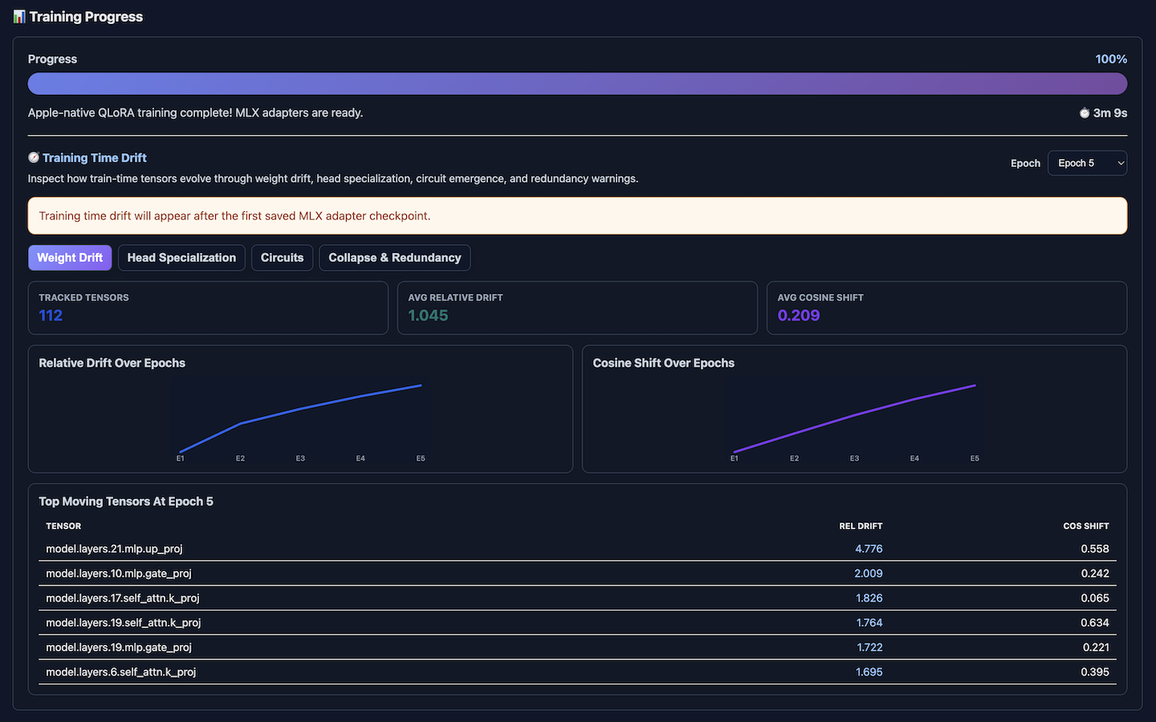Click the Avg Cosine Shift card
Screen dimensions: 1156x722
click(946, 308)
